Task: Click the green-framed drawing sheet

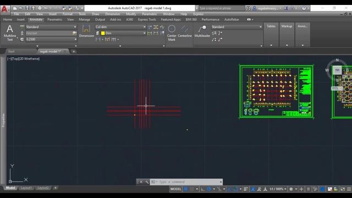Action: point(276,91)
